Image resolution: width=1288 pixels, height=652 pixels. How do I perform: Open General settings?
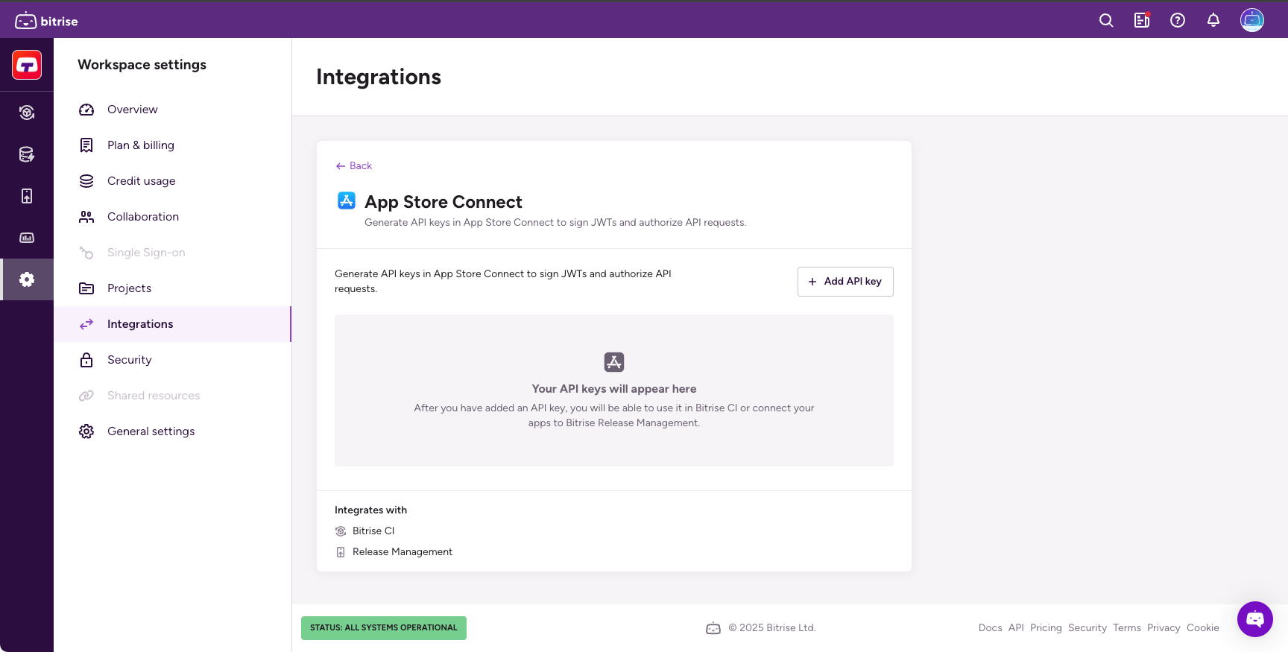tap(172, 431)
